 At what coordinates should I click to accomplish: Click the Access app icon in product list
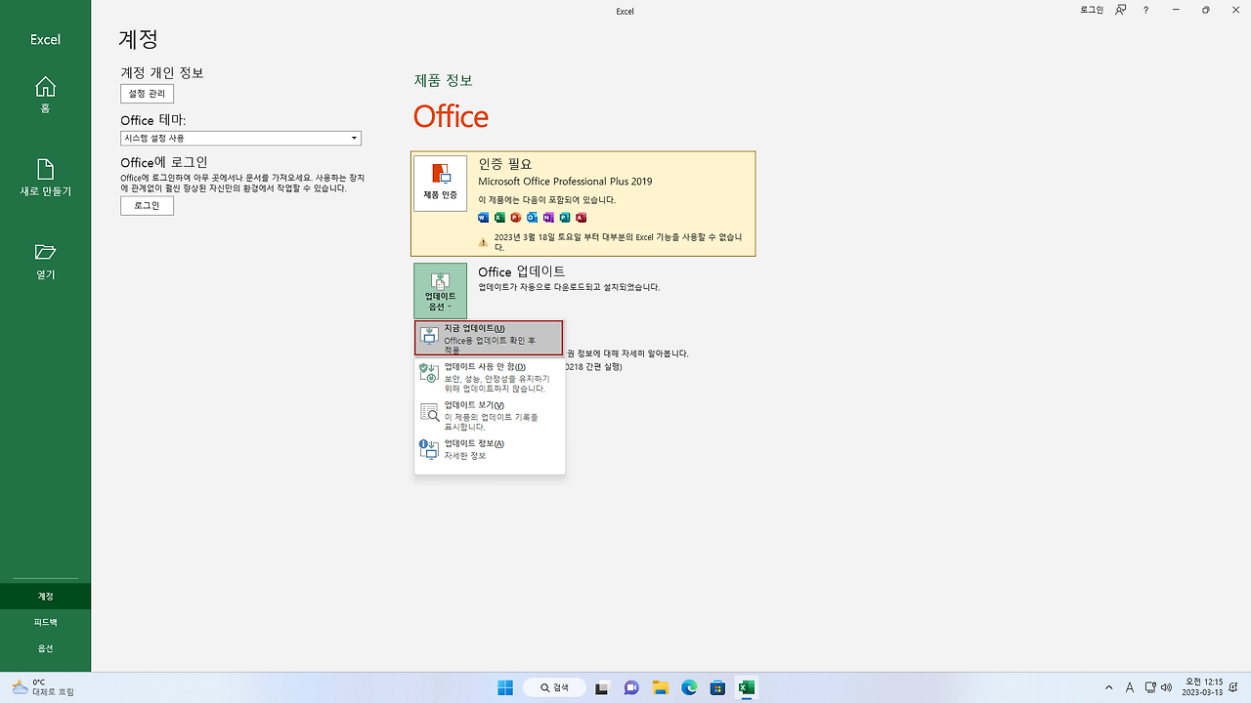pyautogui.click(x=581, y=217)
